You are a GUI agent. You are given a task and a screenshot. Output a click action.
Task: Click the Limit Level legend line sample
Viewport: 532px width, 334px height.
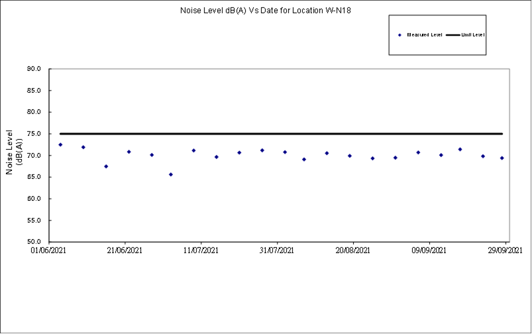tap(452, 34)
